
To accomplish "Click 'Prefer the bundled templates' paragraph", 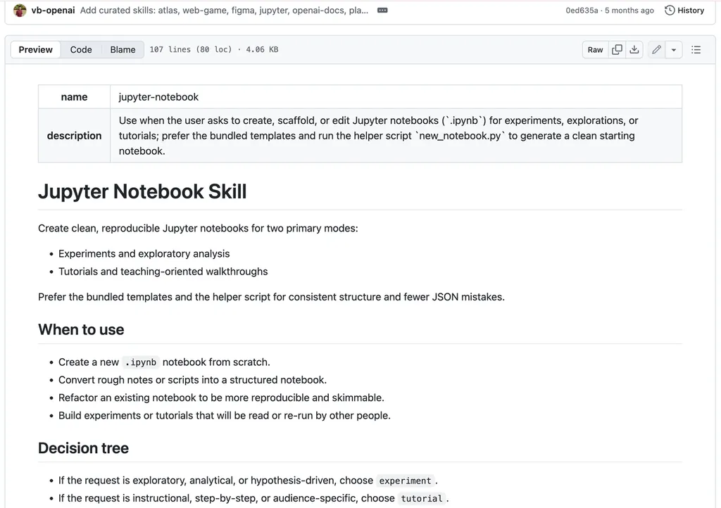I will (271, 297).
